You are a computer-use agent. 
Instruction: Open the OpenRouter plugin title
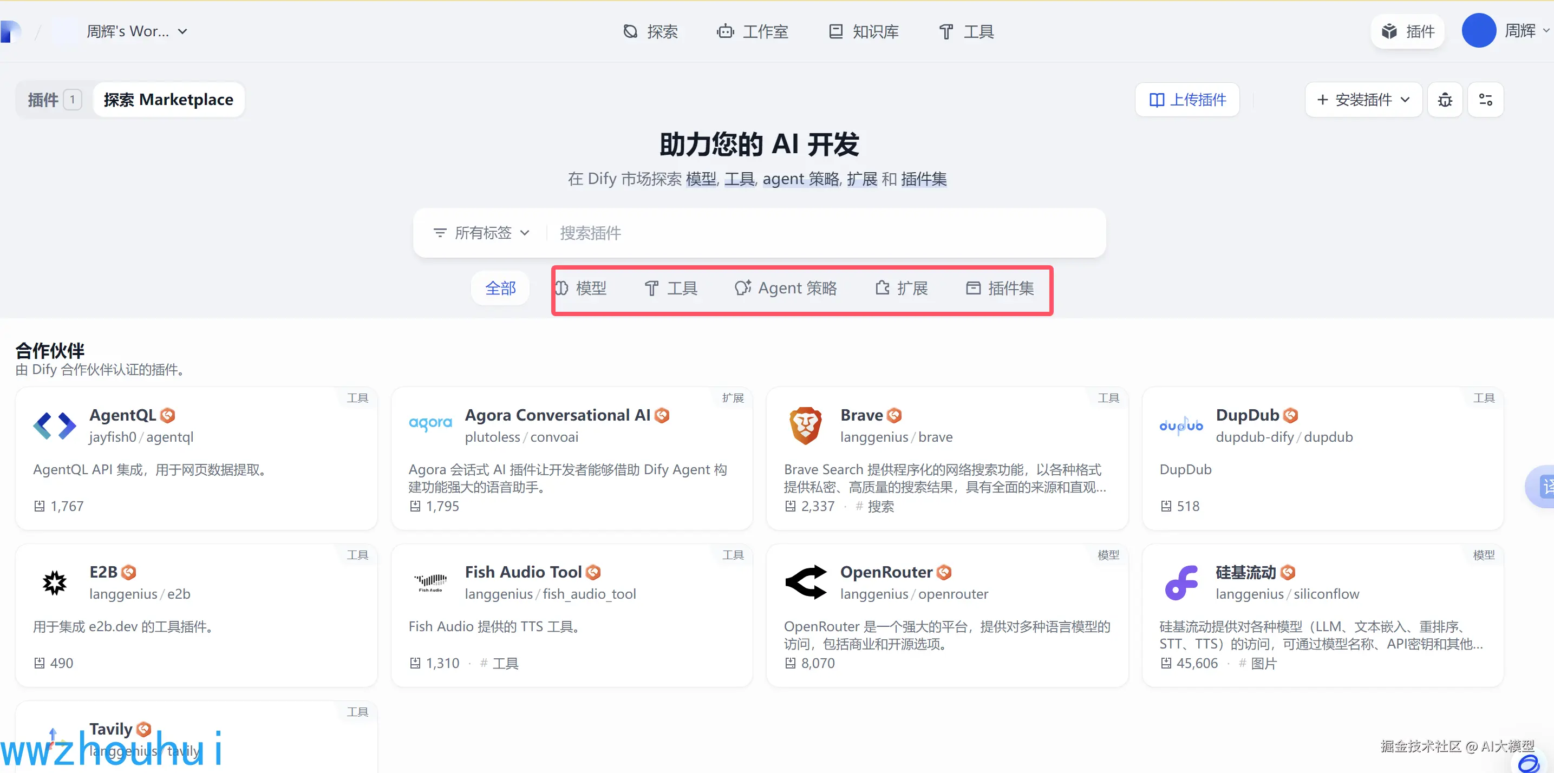coord(886,572)
